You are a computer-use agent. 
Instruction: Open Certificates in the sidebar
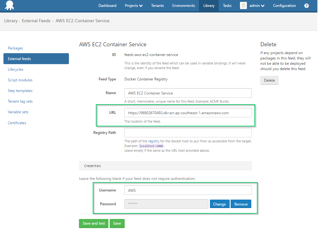pos(17,123)
